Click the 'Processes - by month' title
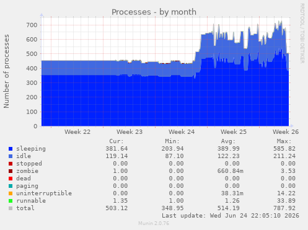Viewport: 308px width, 230px height. click(x=154, y=12)
